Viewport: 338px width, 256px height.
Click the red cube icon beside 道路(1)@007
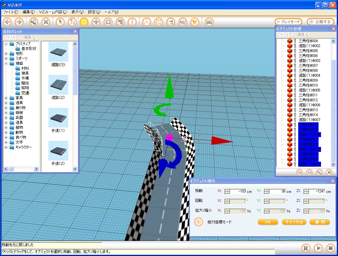click(x=290, y=120)
